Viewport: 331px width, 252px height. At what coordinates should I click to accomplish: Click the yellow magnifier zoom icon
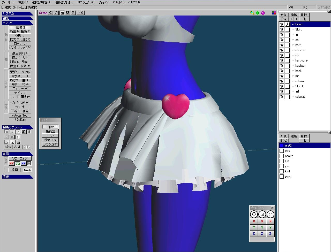[x=252, y=13]
